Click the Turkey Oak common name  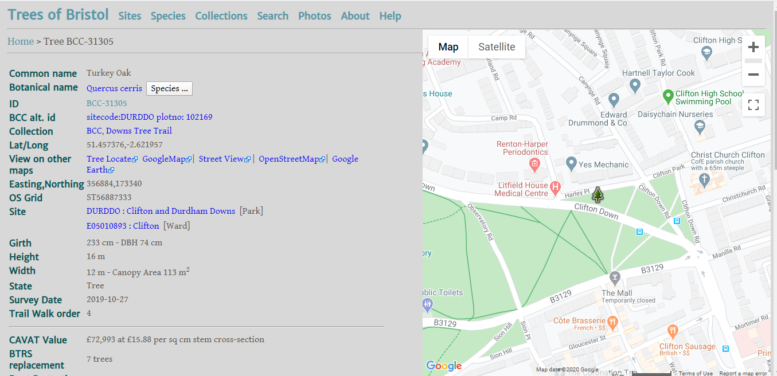point(109,73)
